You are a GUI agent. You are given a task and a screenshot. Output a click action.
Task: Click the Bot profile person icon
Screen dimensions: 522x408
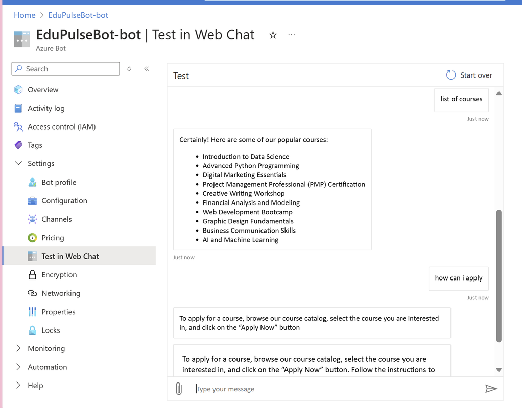(32, 182)
